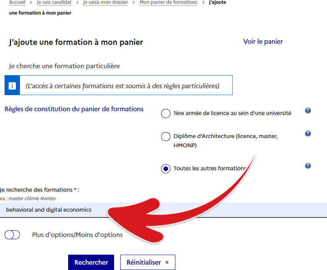The height and width of the screenshot is (270, 327).
Task: Click help icon beside '1ère année de licence'
Action: 307,111
